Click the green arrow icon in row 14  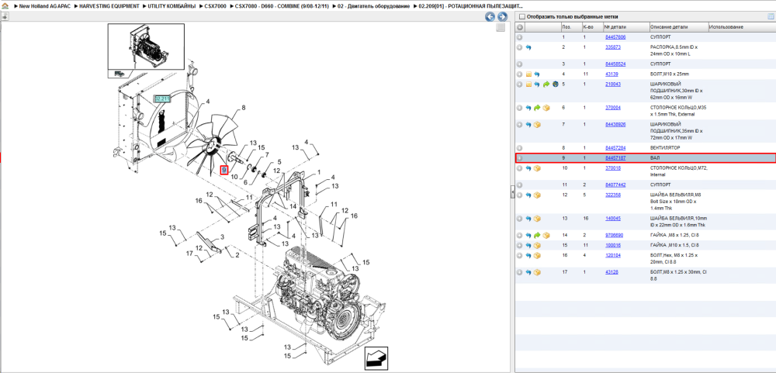[x=537, y=236]
